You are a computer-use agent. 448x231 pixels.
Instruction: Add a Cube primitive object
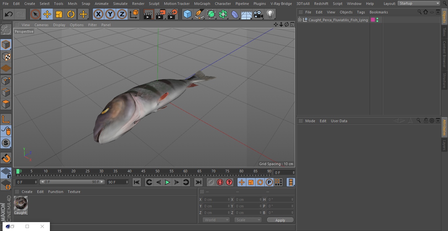pos(188,14)
